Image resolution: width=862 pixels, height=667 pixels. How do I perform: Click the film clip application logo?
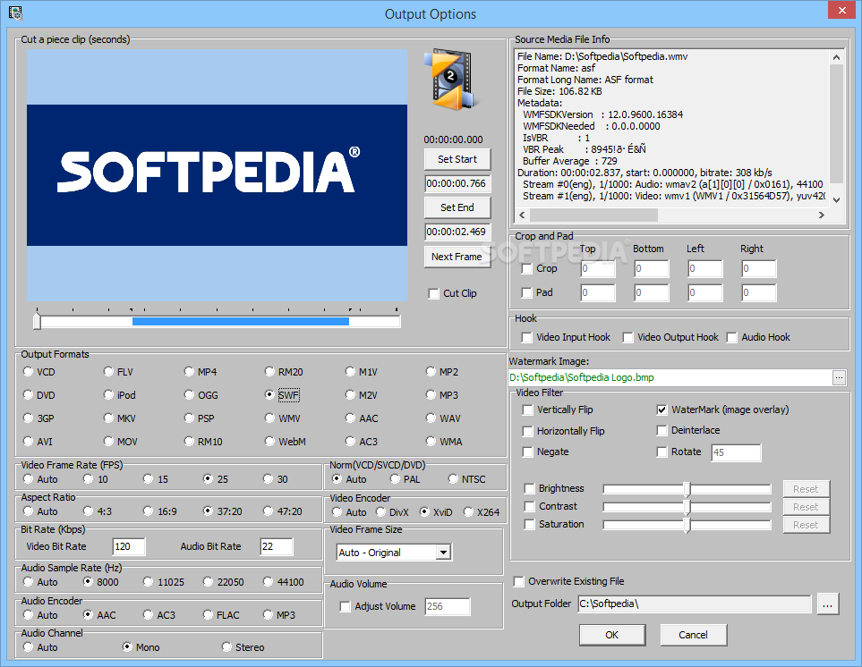451,80
